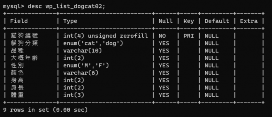Click the 品種 field name
This screenshot has height=117, width=272.
pos(17,50)
